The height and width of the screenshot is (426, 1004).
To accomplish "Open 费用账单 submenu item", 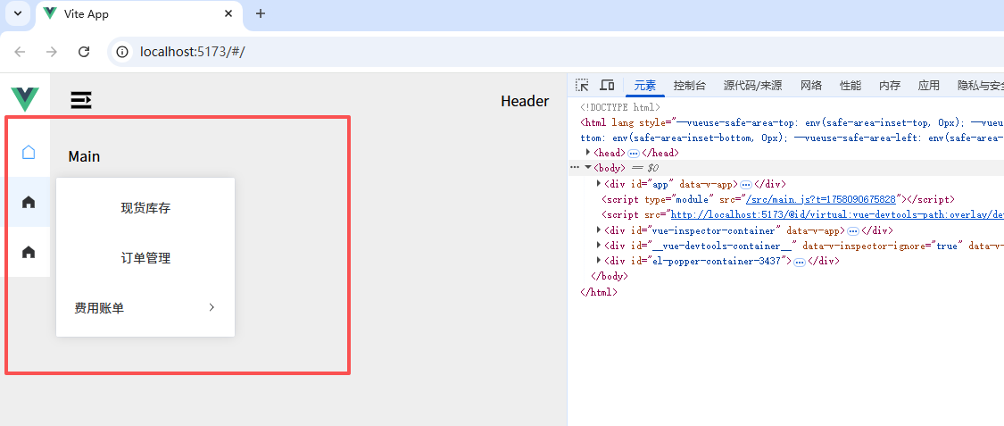I will click(145, 308).
